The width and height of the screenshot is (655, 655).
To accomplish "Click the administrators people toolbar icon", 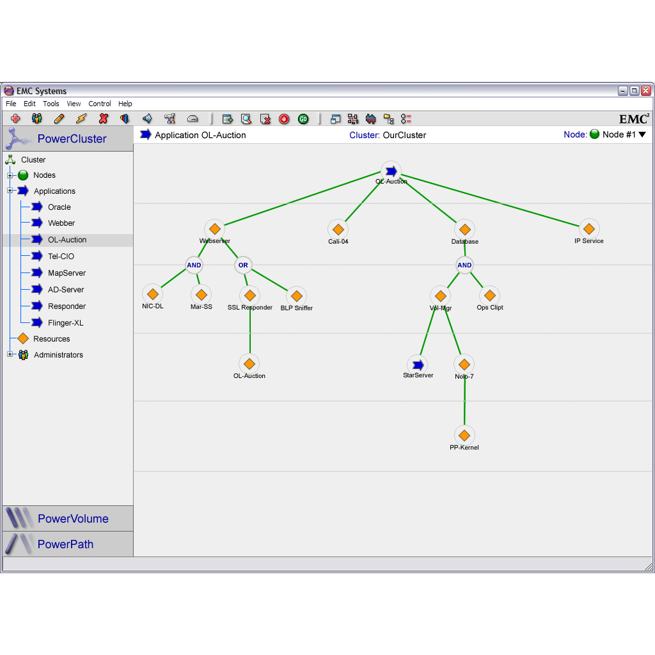I will point(36,118).
